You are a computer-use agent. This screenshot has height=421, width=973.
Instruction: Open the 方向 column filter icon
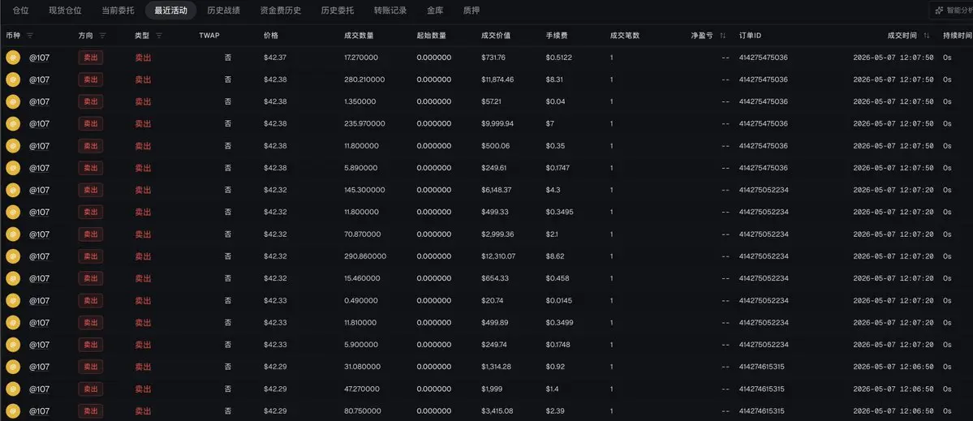[x=102, y=36]
